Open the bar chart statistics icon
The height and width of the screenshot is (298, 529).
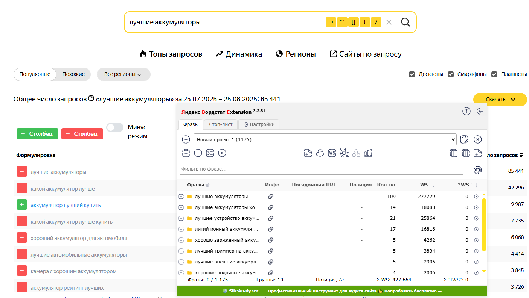coord(368,153)
